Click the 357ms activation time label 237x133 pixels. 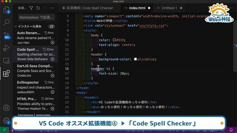click(49, 99)
